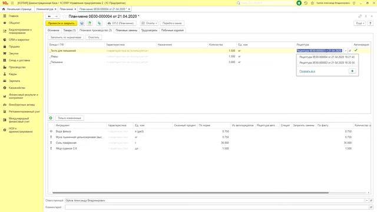This screenshot has height=212, width=377.
Task: Toggle the Только измененные filter button
Action: point(70,118)
